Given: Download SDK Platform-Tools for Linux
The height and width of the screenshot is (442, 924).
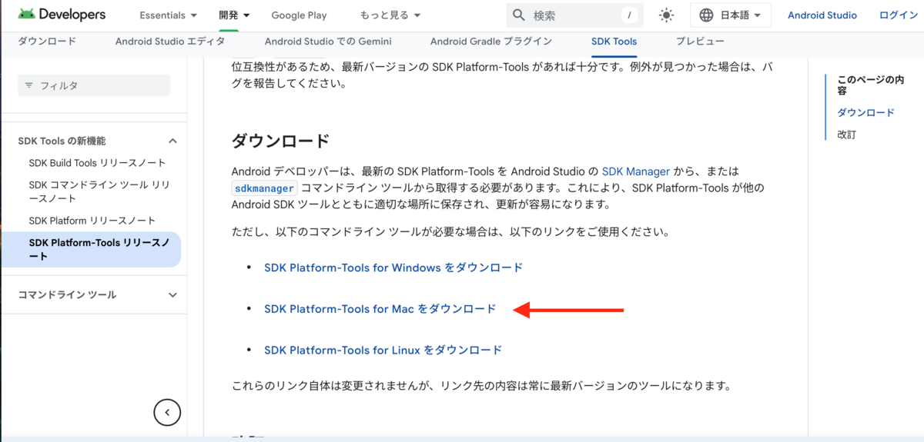Looking at the screenshot, I should (x=383, y=350).
